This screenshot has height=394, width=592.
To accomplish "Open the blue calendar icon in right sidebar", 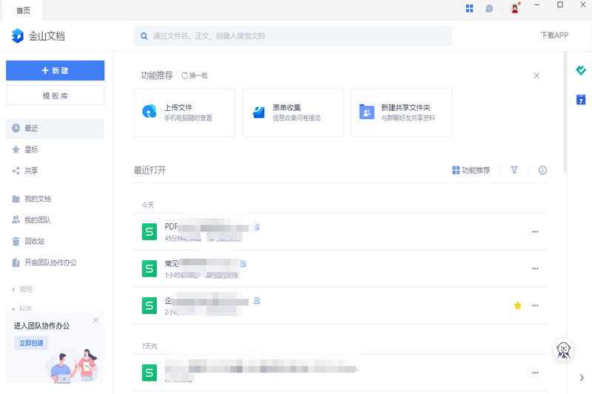I will (x=581, y=100).
